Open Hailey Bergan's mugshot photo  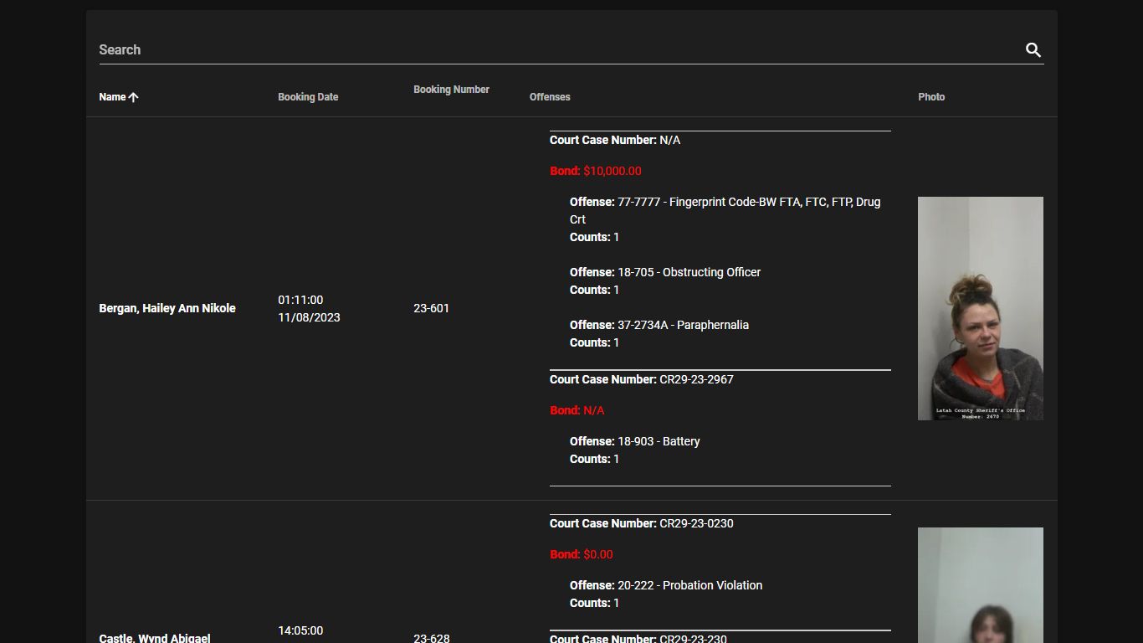tap(981, 308)
